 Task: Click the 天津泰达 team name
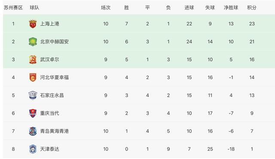click(50, 149)
